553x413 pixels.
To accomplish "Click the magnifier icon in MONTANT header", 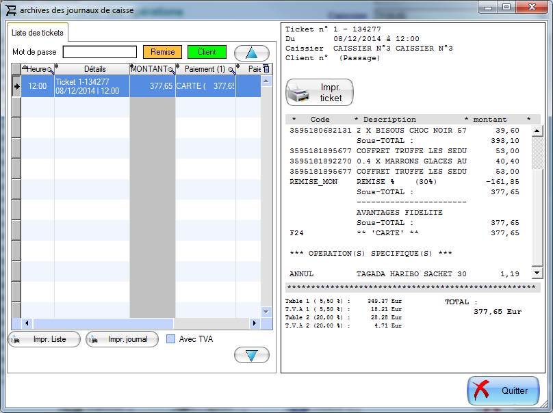I will [171, 70].
